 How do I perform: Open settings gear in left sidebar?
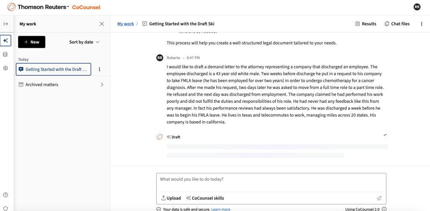click(x=5, y=68)
